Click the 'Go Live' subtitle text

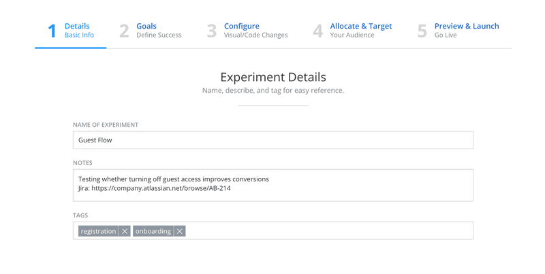tap(446, 35)
